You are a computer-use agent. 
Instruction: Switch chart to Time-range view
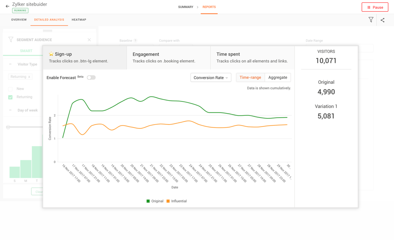tap(250, 77)
